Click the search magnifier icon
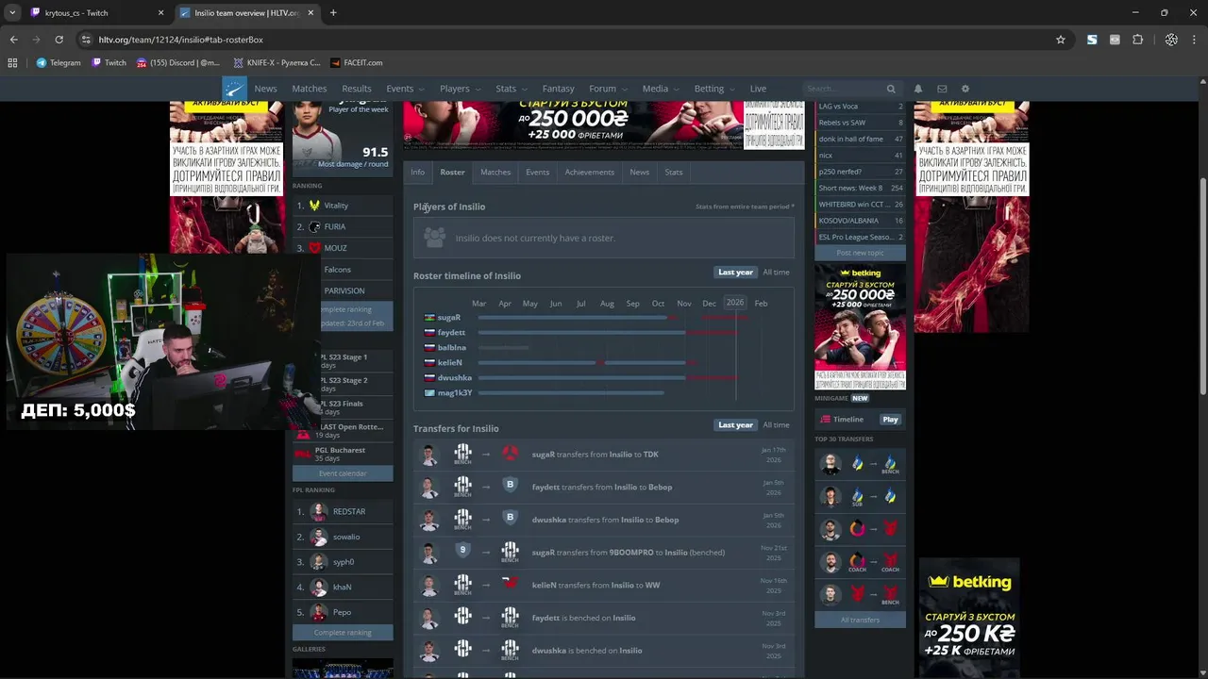The image size is (1208, 679). pos(890,89)
